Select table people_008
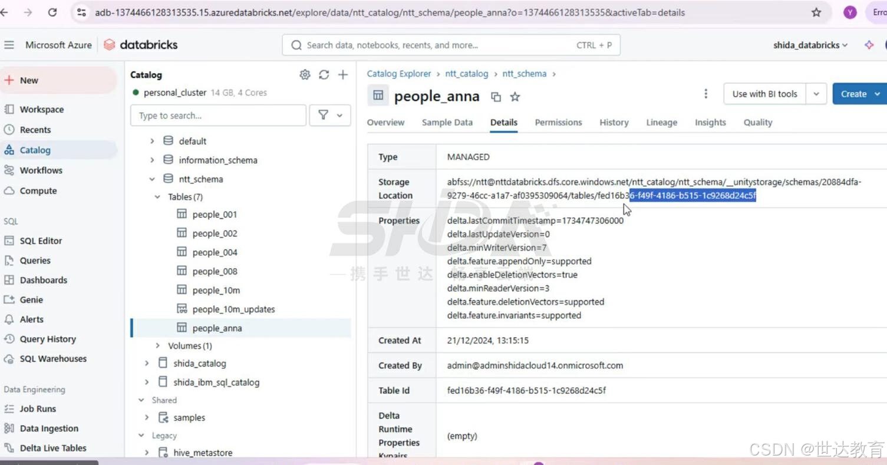 tap(215, 272)
